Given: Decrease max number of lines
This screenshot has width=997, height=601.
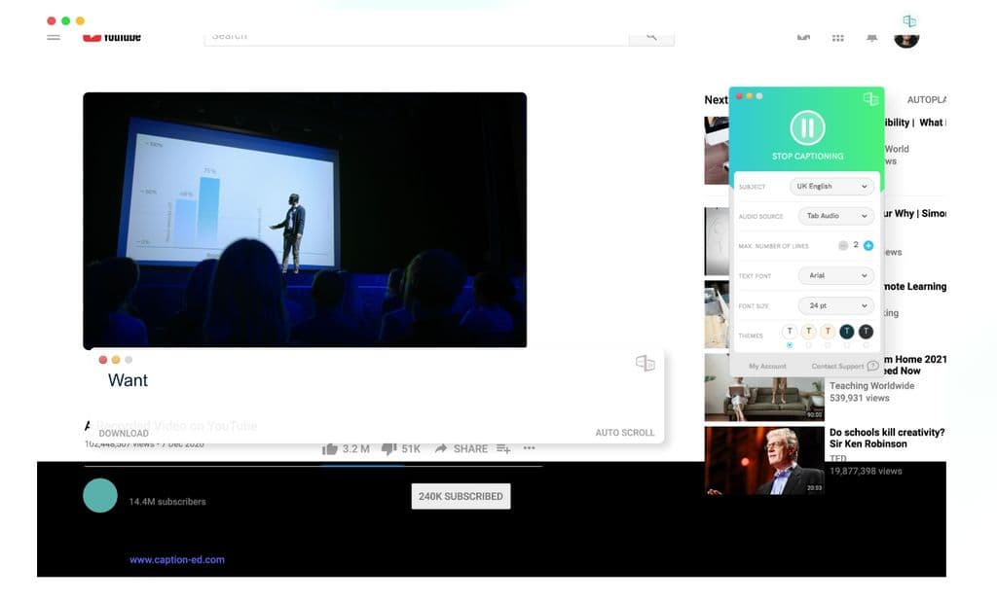Looking at the screenshot, I should click(x=843, y=246).
